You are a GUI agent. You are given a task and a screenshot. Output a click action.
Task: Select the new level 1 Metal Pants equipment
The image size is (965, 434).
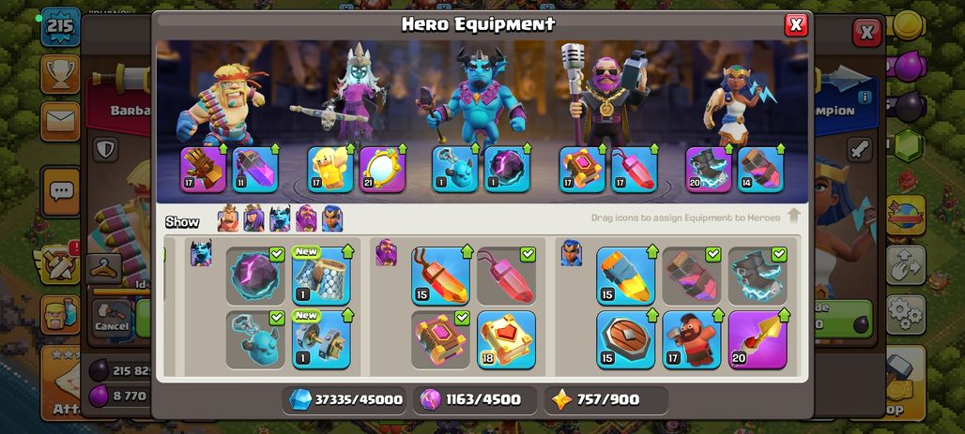[321, 276]
